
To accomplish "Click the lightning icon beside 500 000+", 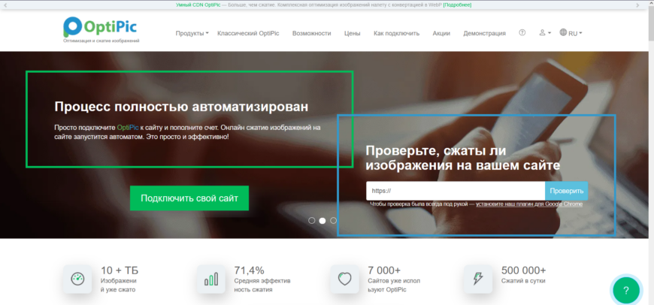I will tap(478, 279).
